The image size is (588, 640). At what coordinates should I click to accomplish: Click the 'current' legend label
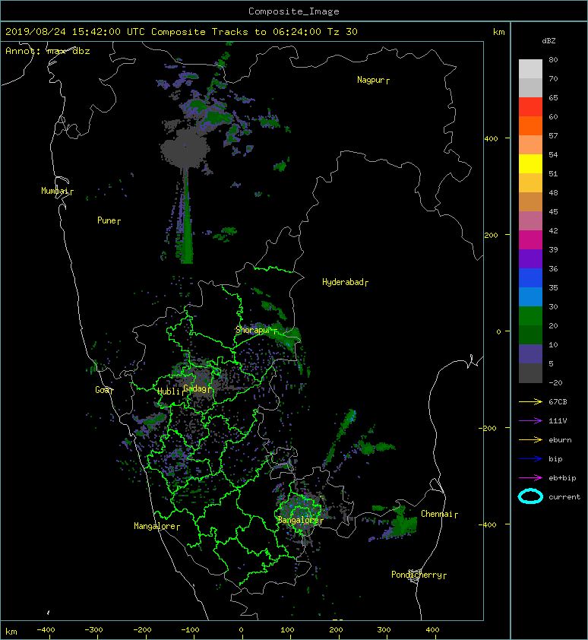click(564, 497)
